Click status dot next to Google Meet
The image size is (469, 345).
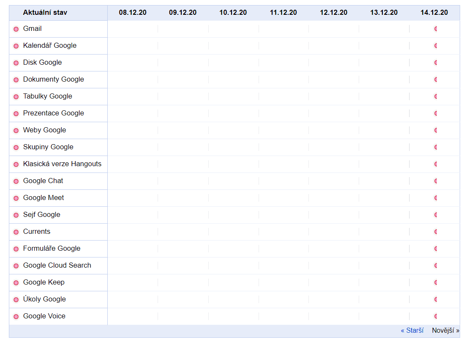point(16,198)
